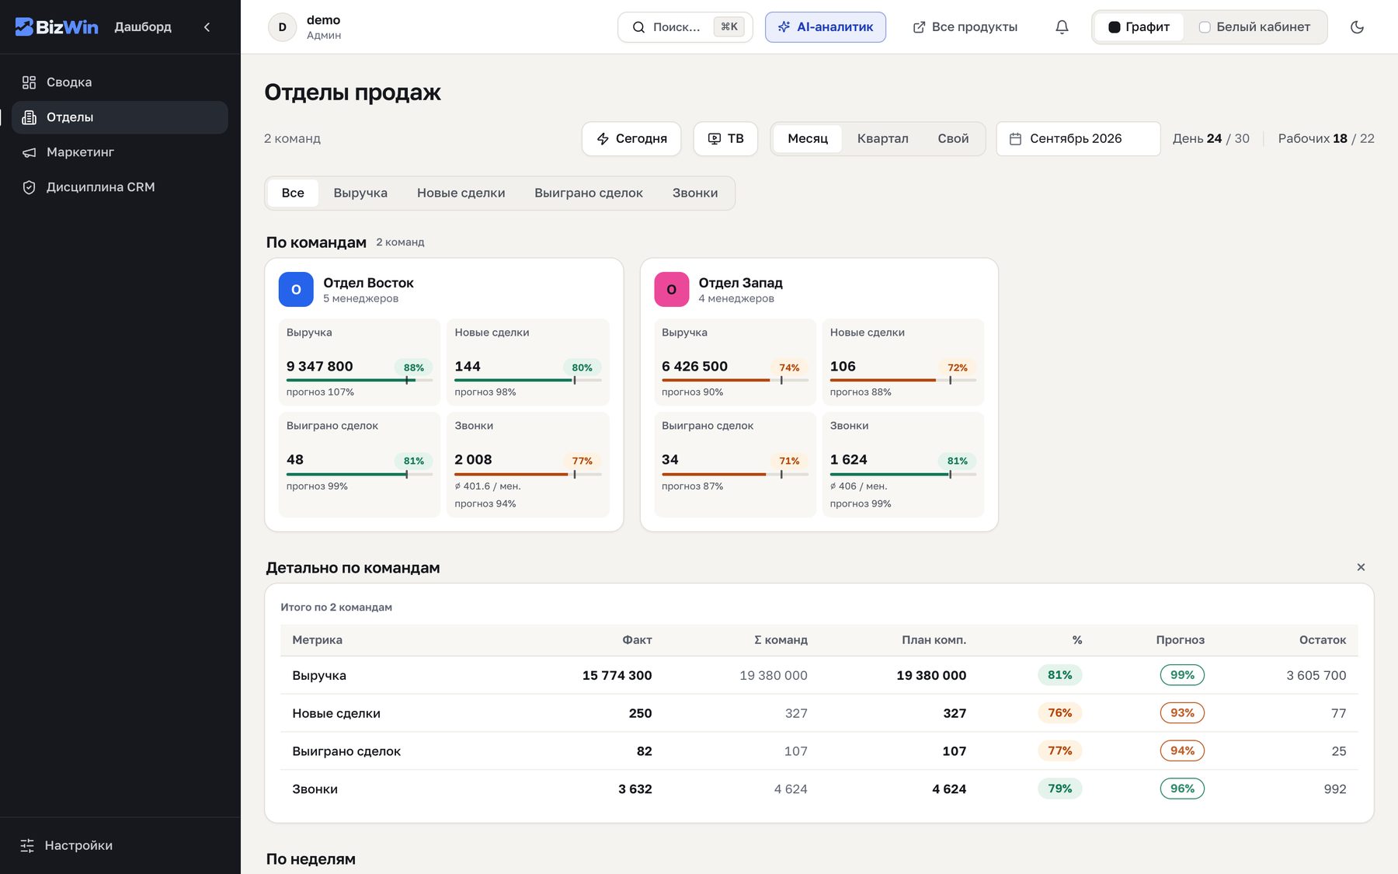Screen dimensions: 1398x874
Task: Click the pink Отдел Запад team icon
Action: (672, 290)
